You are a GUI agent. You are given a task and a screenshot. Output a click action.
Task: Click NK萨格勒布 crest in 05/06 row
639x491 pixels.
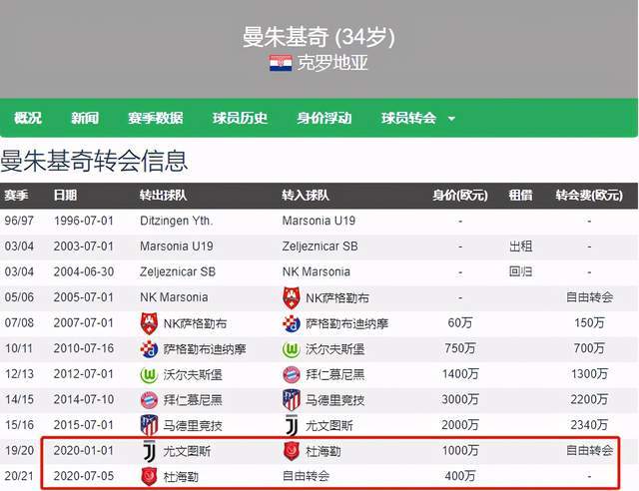click(x=292, y=297)
